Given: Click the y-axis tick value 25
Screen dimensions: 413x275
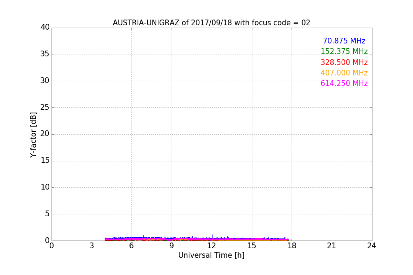Looking at the screenshot, I should click(x=45, y=107).
